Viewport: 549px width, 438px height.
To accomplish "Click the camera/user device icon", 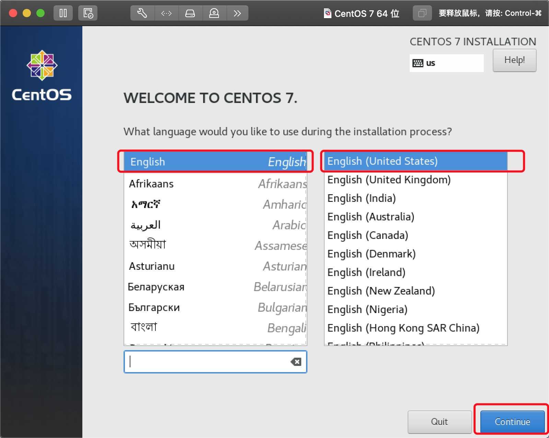I will 214,13.
